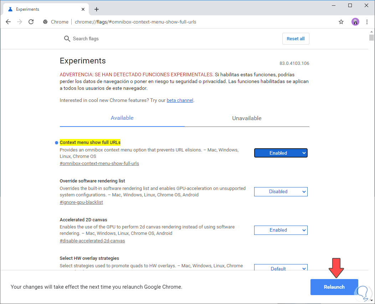Reload the Experiments page
The image size is (375, 304).
pos(31,22)
